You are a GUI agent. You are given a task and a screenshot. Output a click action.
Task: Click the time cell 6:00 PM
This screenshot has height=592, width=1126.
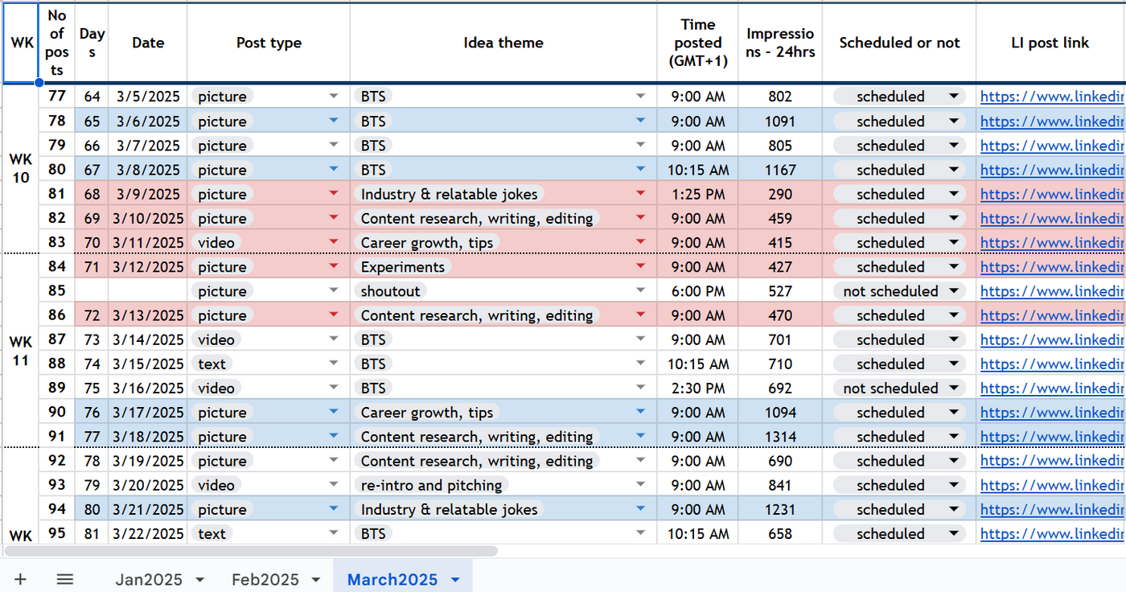click(x=698, y=291)
